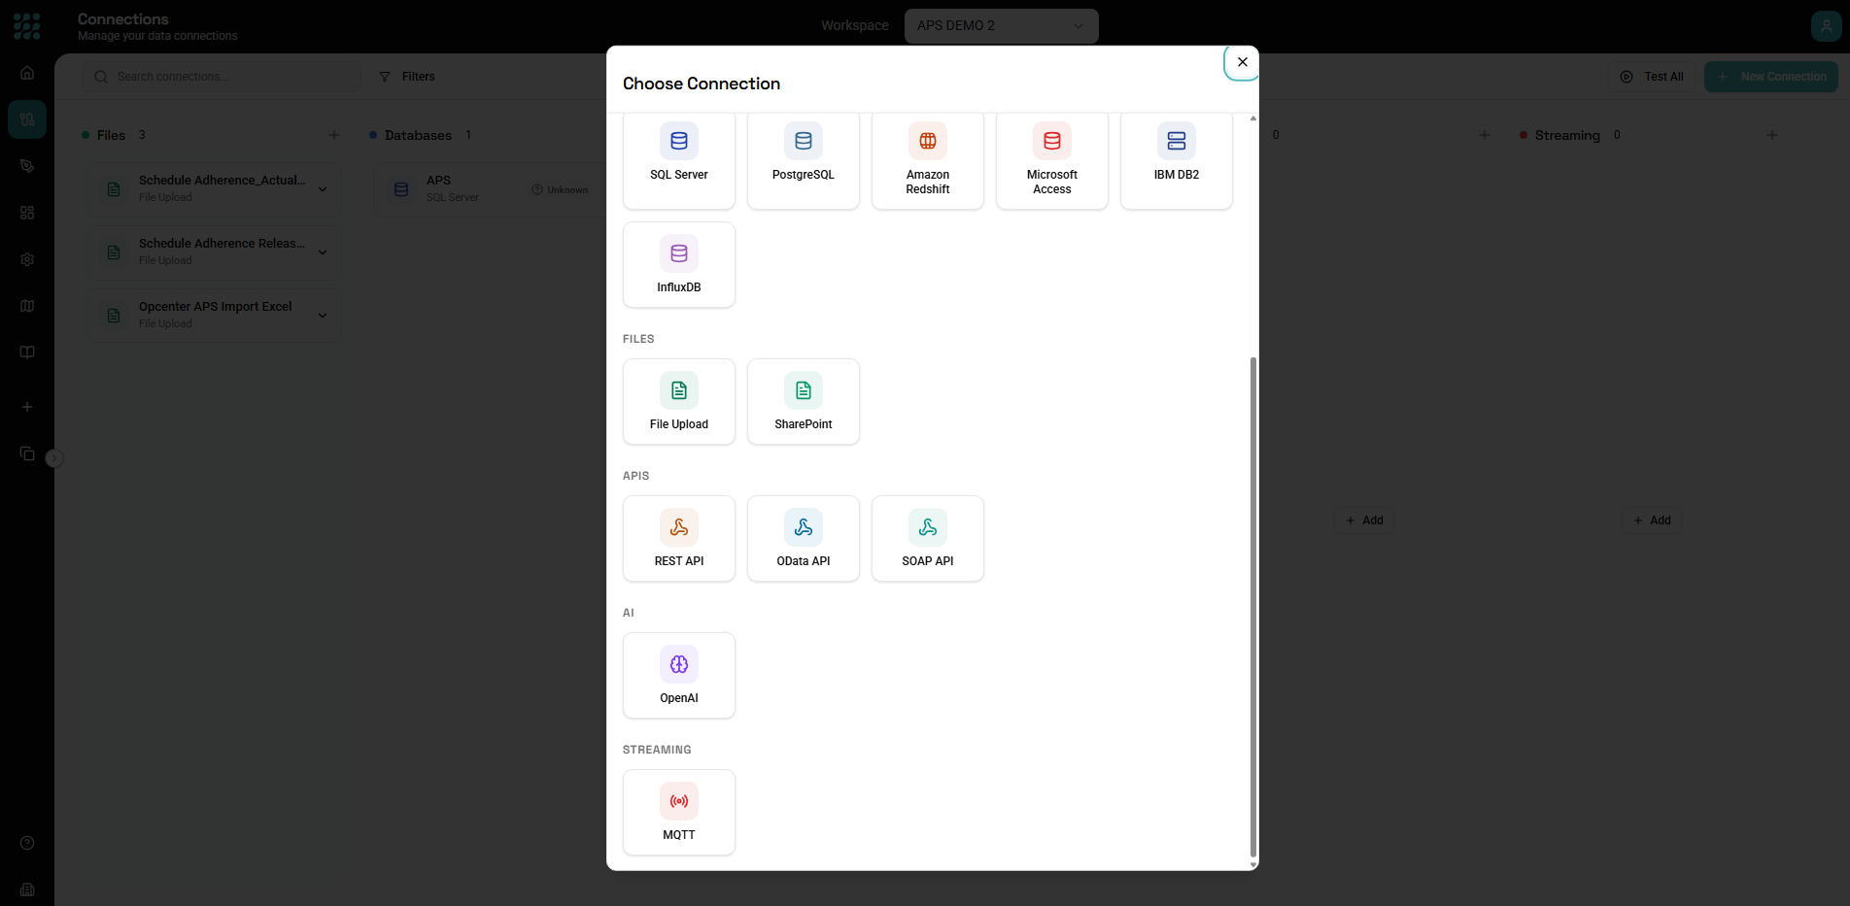Click the Unknown status on APS
Screen dimensions: 1850x906
tap(560, 189)
